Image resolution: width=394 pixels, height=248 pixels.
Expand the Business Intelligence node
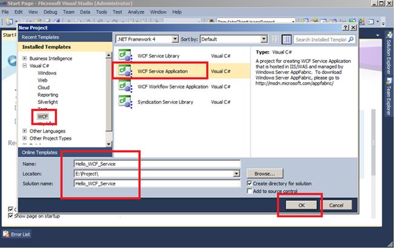click(x=25, y=58)
